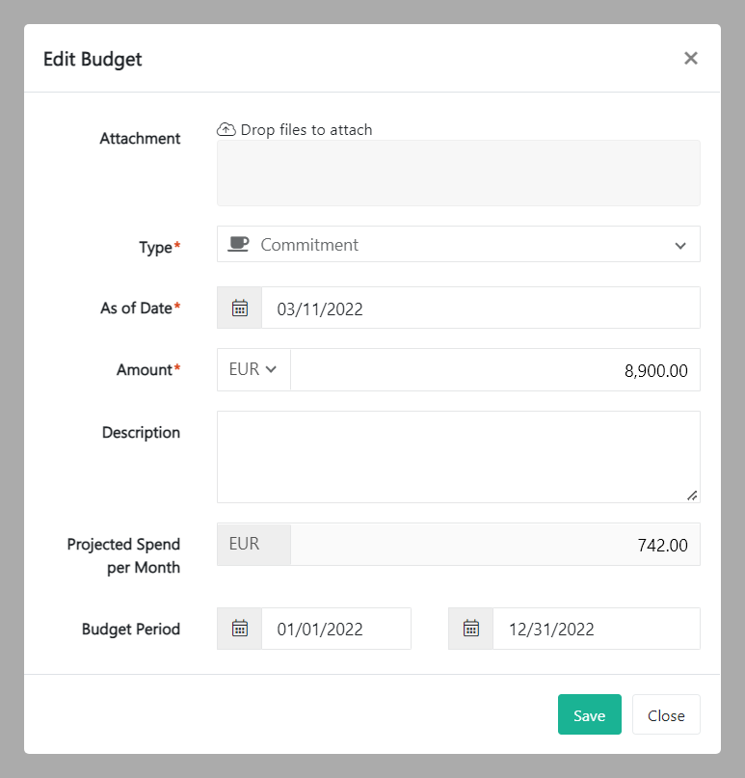Viewport: 745px width, 778px height.
Task: Open the calendar for the 01/01/2022 start date
Action: click(x=238, y=628)
